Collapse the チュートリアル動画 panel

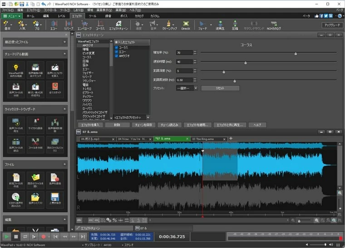64,54
